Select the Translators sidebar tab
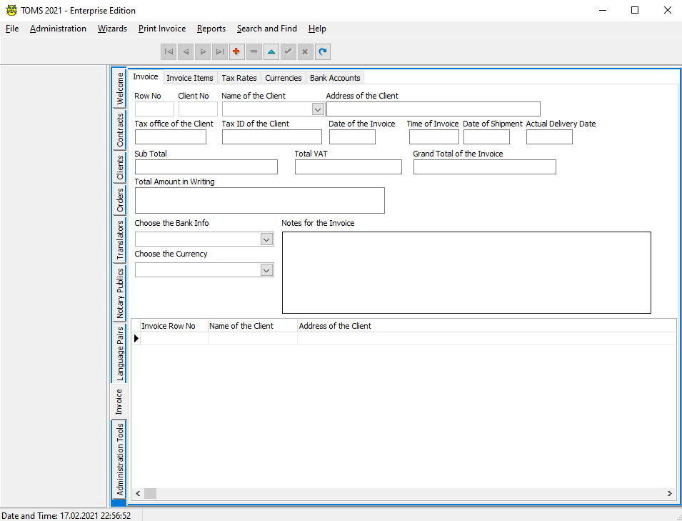682x521 pixels. [x=119, y=241]
